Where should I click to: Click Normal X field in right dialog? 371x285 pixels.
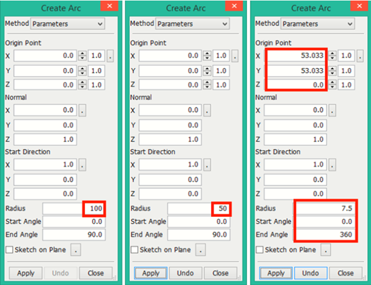[x=295, y=110]
